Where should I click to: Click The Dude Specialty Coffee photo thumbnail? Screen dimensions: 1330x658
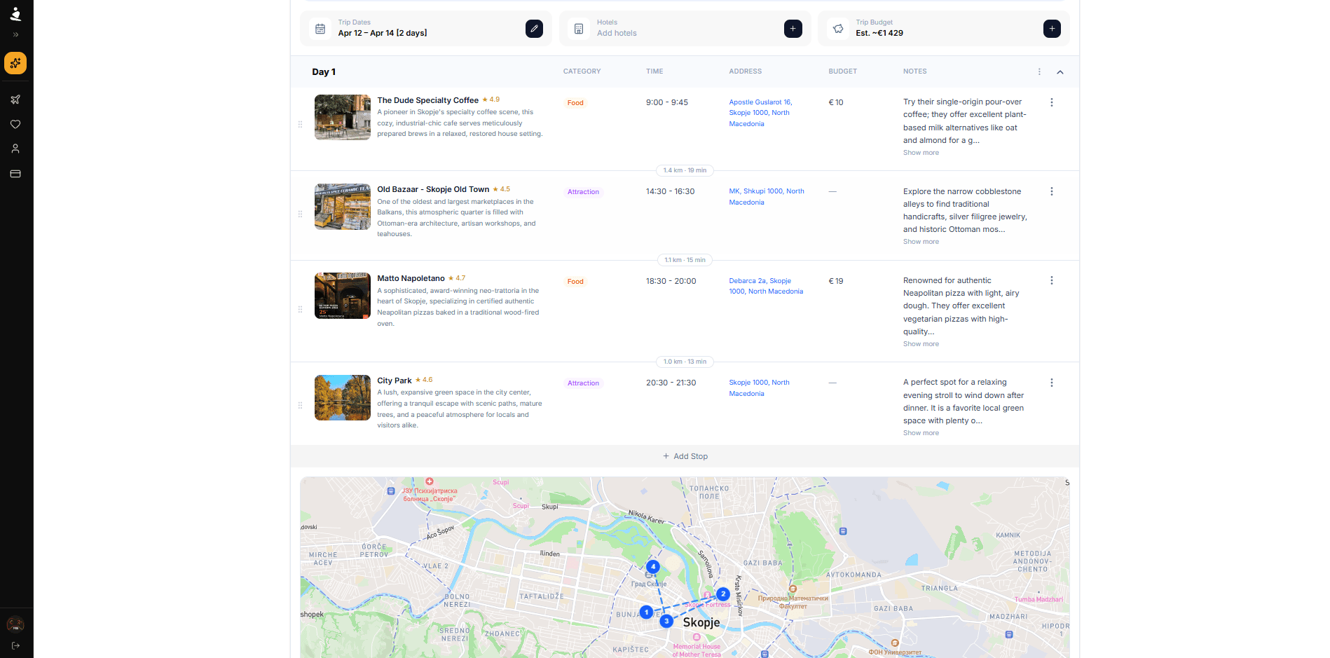pyautogui.click(x=342, y=117)
